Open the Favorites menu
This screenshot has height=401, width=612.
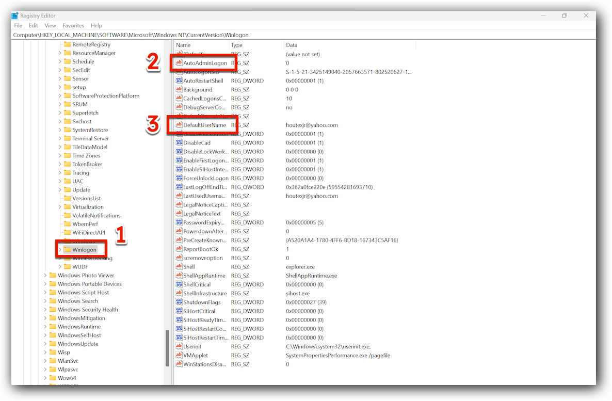tap(73, 25)
